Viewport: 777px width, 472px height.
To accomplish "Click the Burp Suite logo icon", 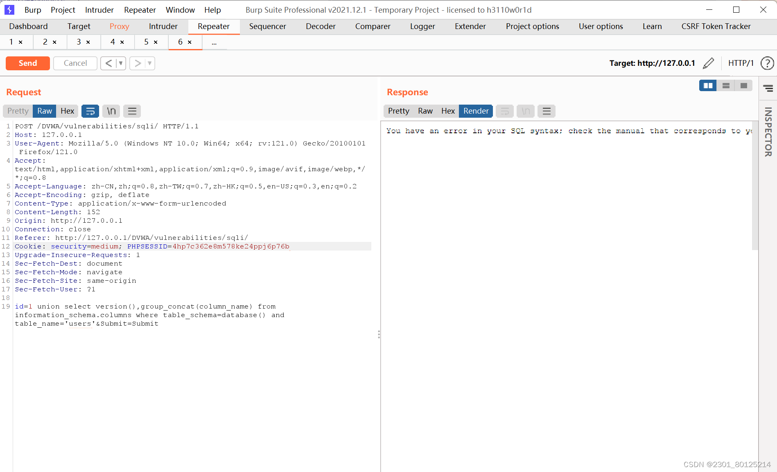I will pos(9,9).
